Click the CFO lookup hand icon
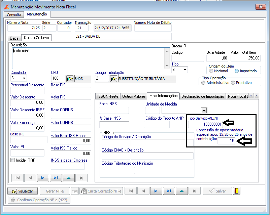Viewport: 270px width, 215px height. [x=70, y=79]
